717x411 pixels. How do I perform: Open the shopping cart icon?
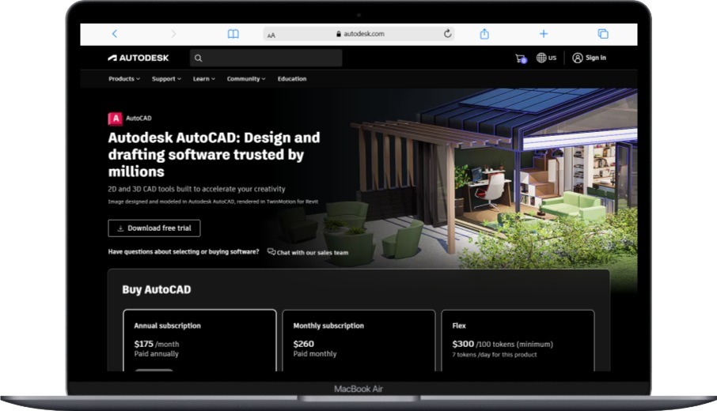(x=521, y=58)
